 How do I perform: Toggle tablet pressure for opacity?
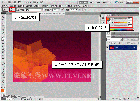[63, 10]
